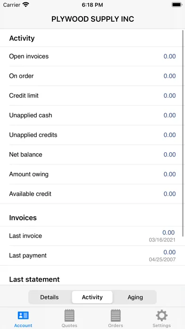185x329 pixels.
Task: Tap the Available credit row
Action: tap(92, 194)
